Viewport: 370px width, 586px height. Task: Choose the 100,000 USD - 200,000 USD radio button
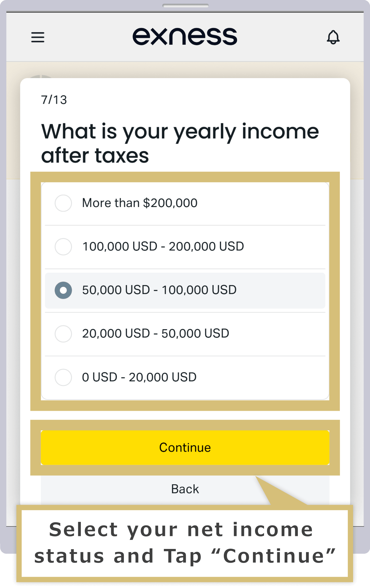coord(63,246)
